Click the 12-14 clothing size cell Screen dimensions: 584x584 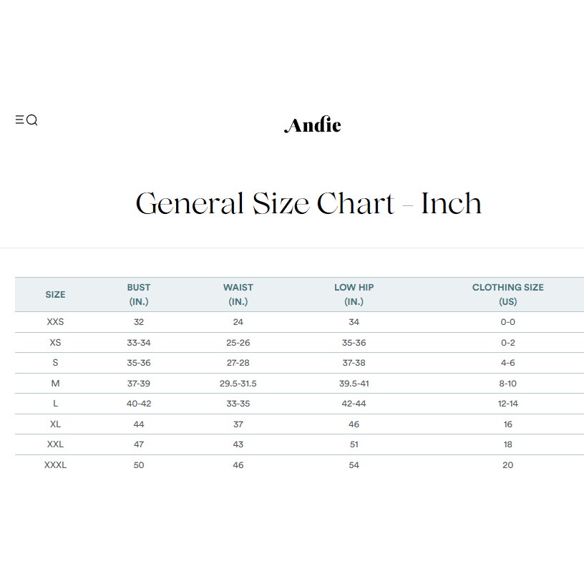coord(507,404)
